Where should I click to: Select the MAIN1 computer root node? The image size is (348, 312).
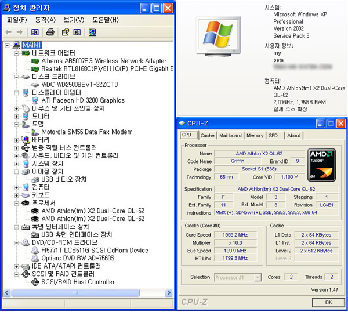point(32,45)
